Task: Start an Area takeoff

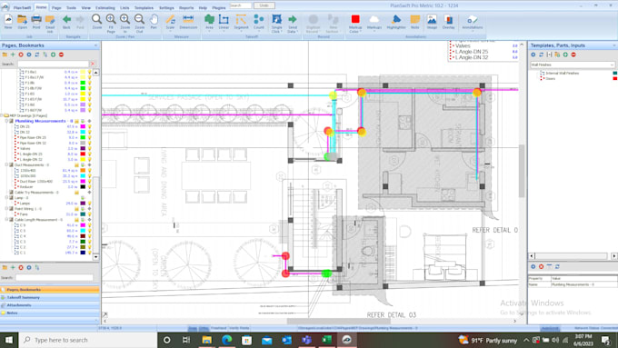Action: [209, 22]
